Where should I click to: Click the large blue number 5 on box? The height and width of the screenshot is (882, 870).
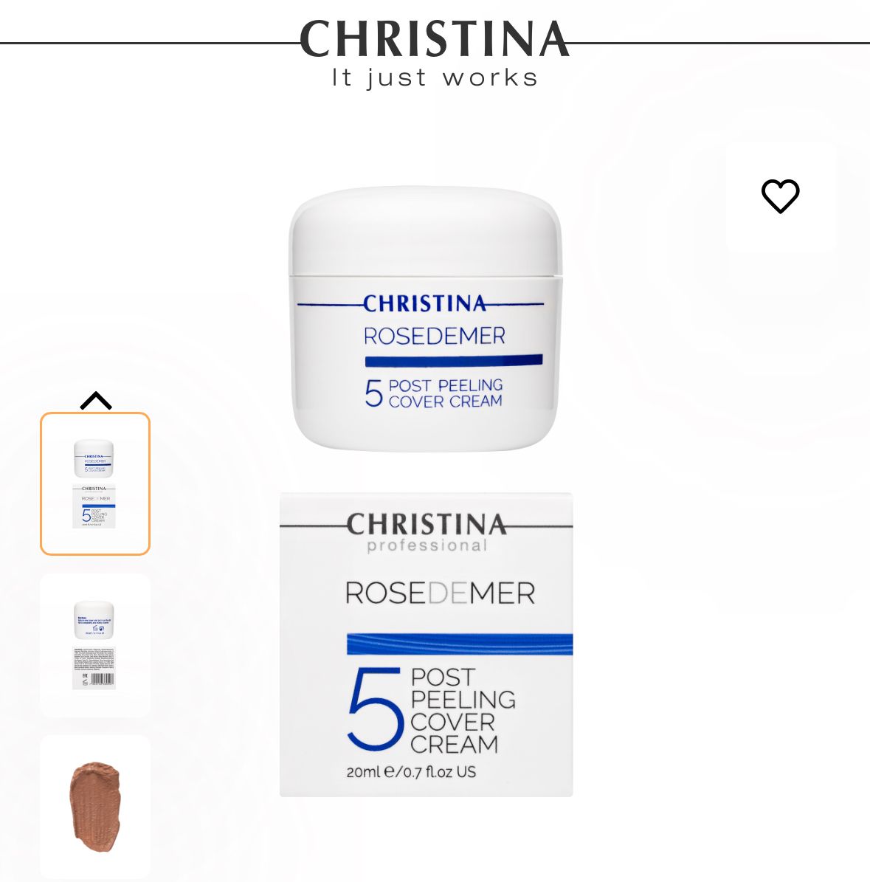(375, 709)
